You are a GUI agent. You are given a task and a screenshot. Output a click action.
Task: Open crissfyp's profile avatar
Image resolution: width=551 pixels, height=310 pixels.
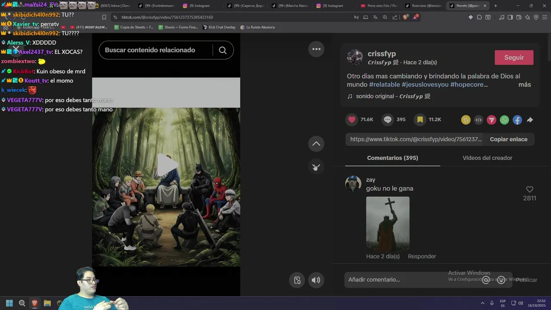[x=355, y=57]
